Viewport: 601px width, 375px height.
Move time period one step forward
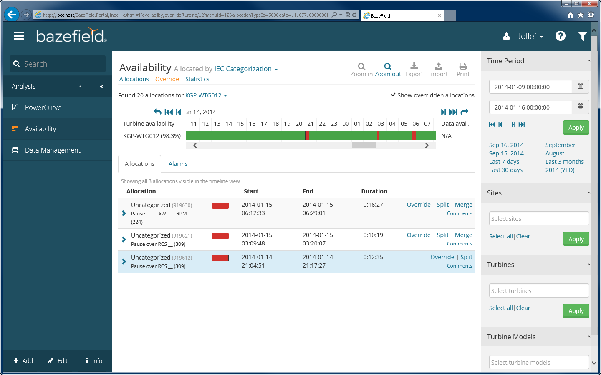click(x=513, y=125)
